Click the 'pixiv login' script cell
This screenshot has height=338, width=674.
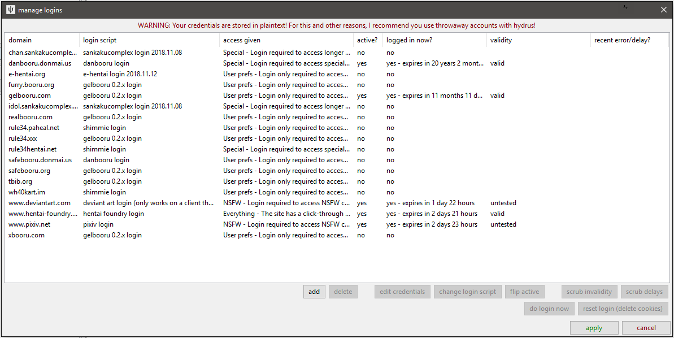click(x=98, y=224)
